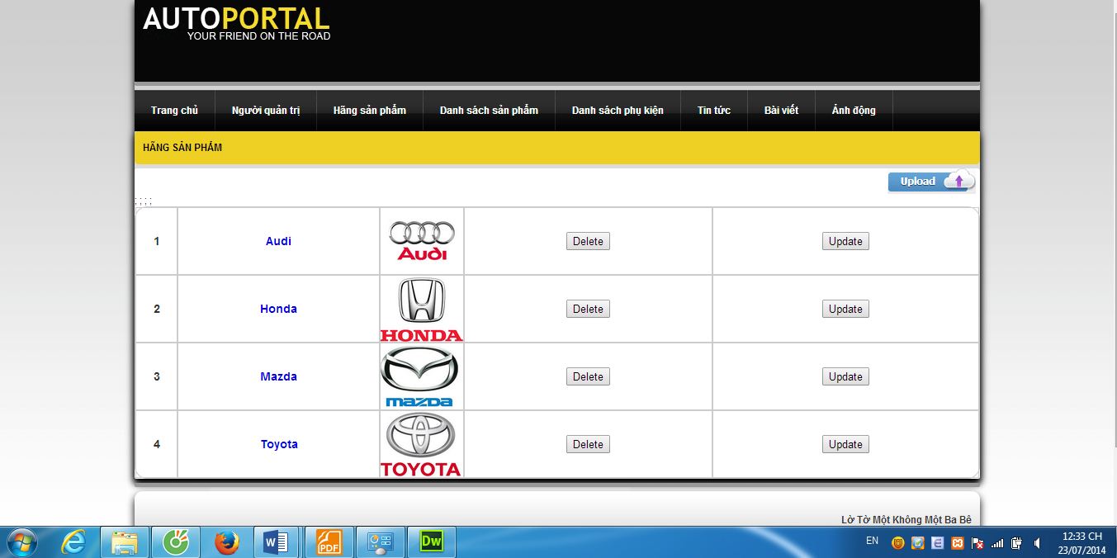Screen dimensions: 1117x558
Task: Click the Audi logo image
Action: [422, 241]
